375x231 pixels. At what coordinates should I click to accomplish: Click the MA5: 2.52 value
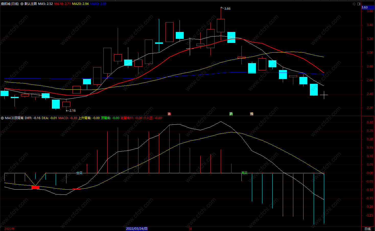tap(45, 4)
